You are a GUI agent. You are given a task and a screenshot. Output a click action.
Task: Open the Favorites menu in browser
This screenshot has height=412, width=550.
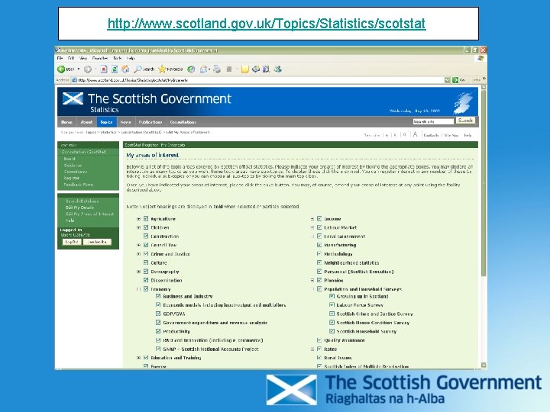pyautogui.click(x=100, y=58)
